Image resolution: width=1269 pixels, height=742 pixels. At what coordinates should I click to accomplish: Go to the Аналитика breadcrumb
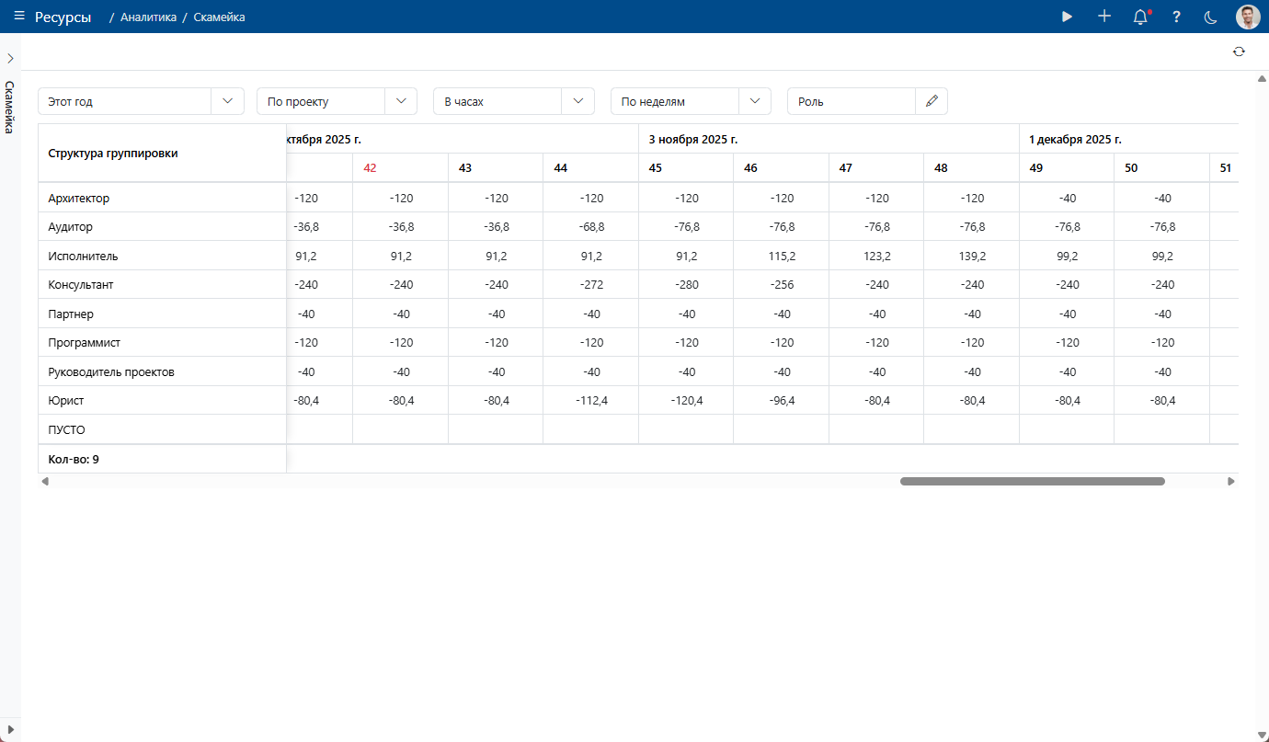(x=148, y=17)
